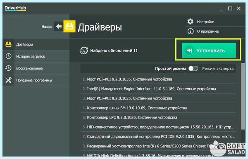Maximize the DriverHub window

click(230, 8)
